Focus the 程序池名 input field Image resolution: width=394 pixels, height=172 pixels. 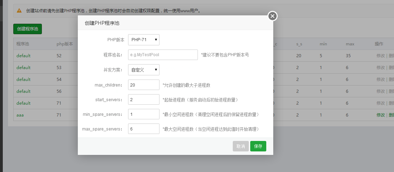163,55
